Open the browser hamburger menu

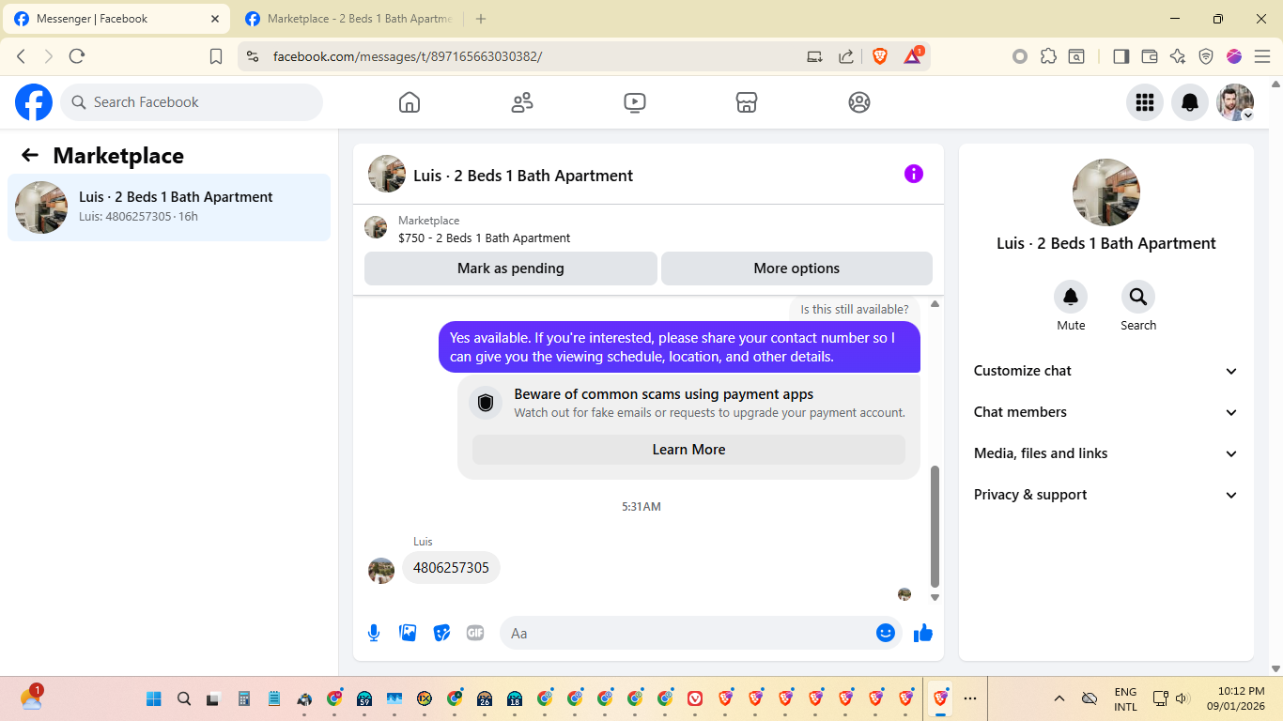[x=1262, y=56]
